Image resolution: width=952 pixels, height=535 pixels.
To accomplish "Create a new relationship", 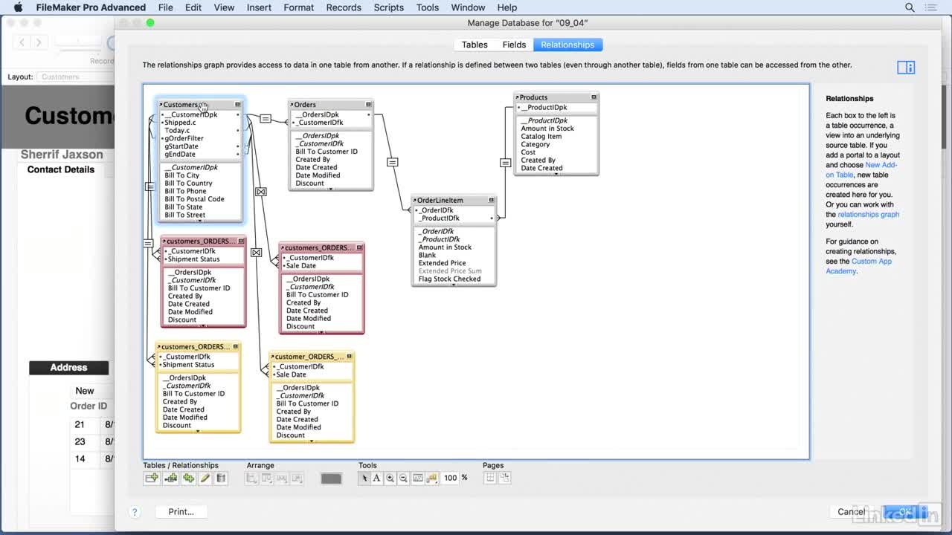I will pyautogui.click(x=171, y=479).
